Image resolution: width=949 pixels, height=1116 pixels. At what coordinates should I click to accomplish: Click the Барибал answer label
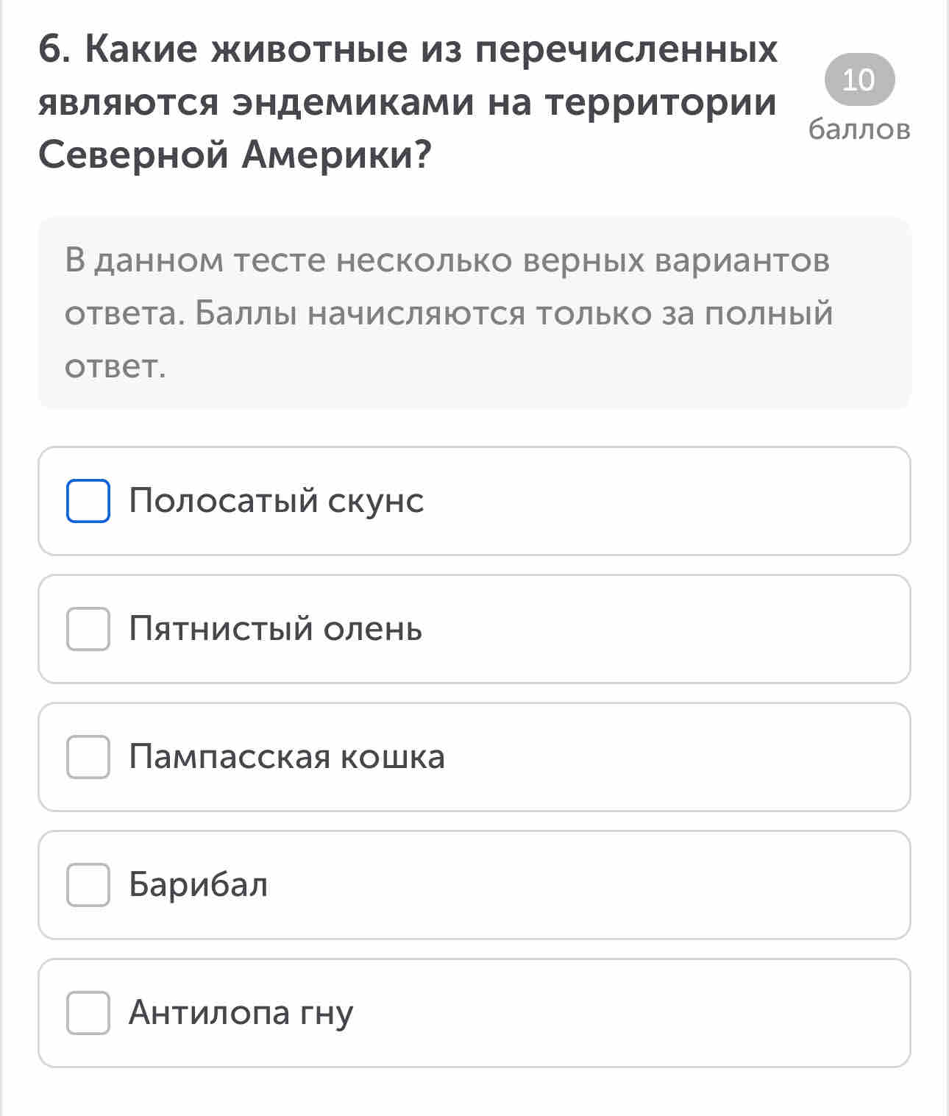tap(198, 885)
